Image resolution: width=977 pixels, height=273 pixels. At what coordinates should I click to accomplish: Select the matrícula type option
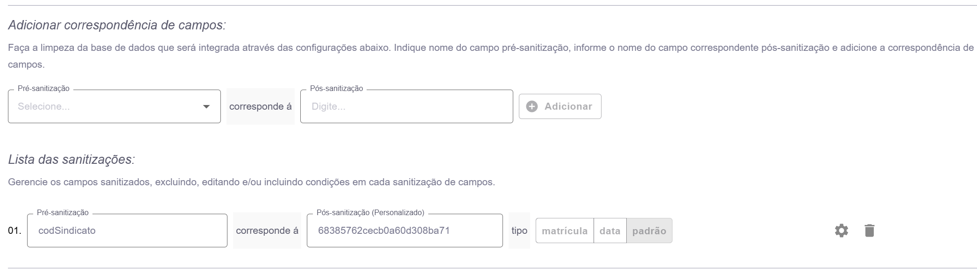coord(565,231)
